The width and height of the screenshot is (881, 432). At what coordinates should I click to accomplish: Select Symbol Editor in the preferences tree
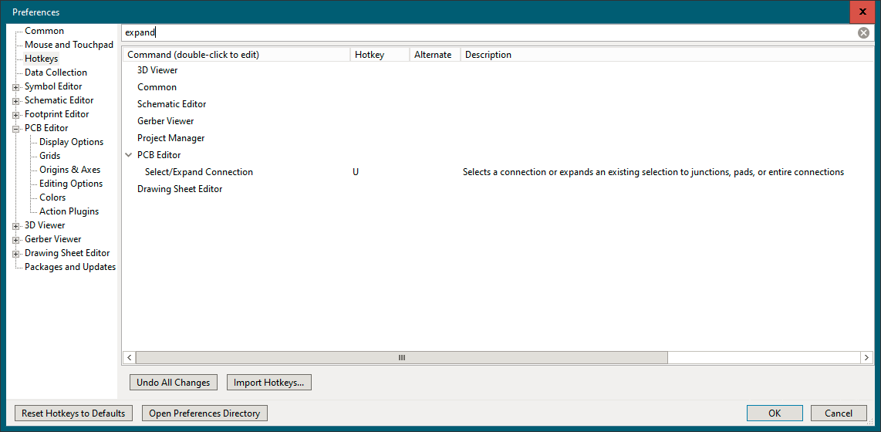coord(53,86)
